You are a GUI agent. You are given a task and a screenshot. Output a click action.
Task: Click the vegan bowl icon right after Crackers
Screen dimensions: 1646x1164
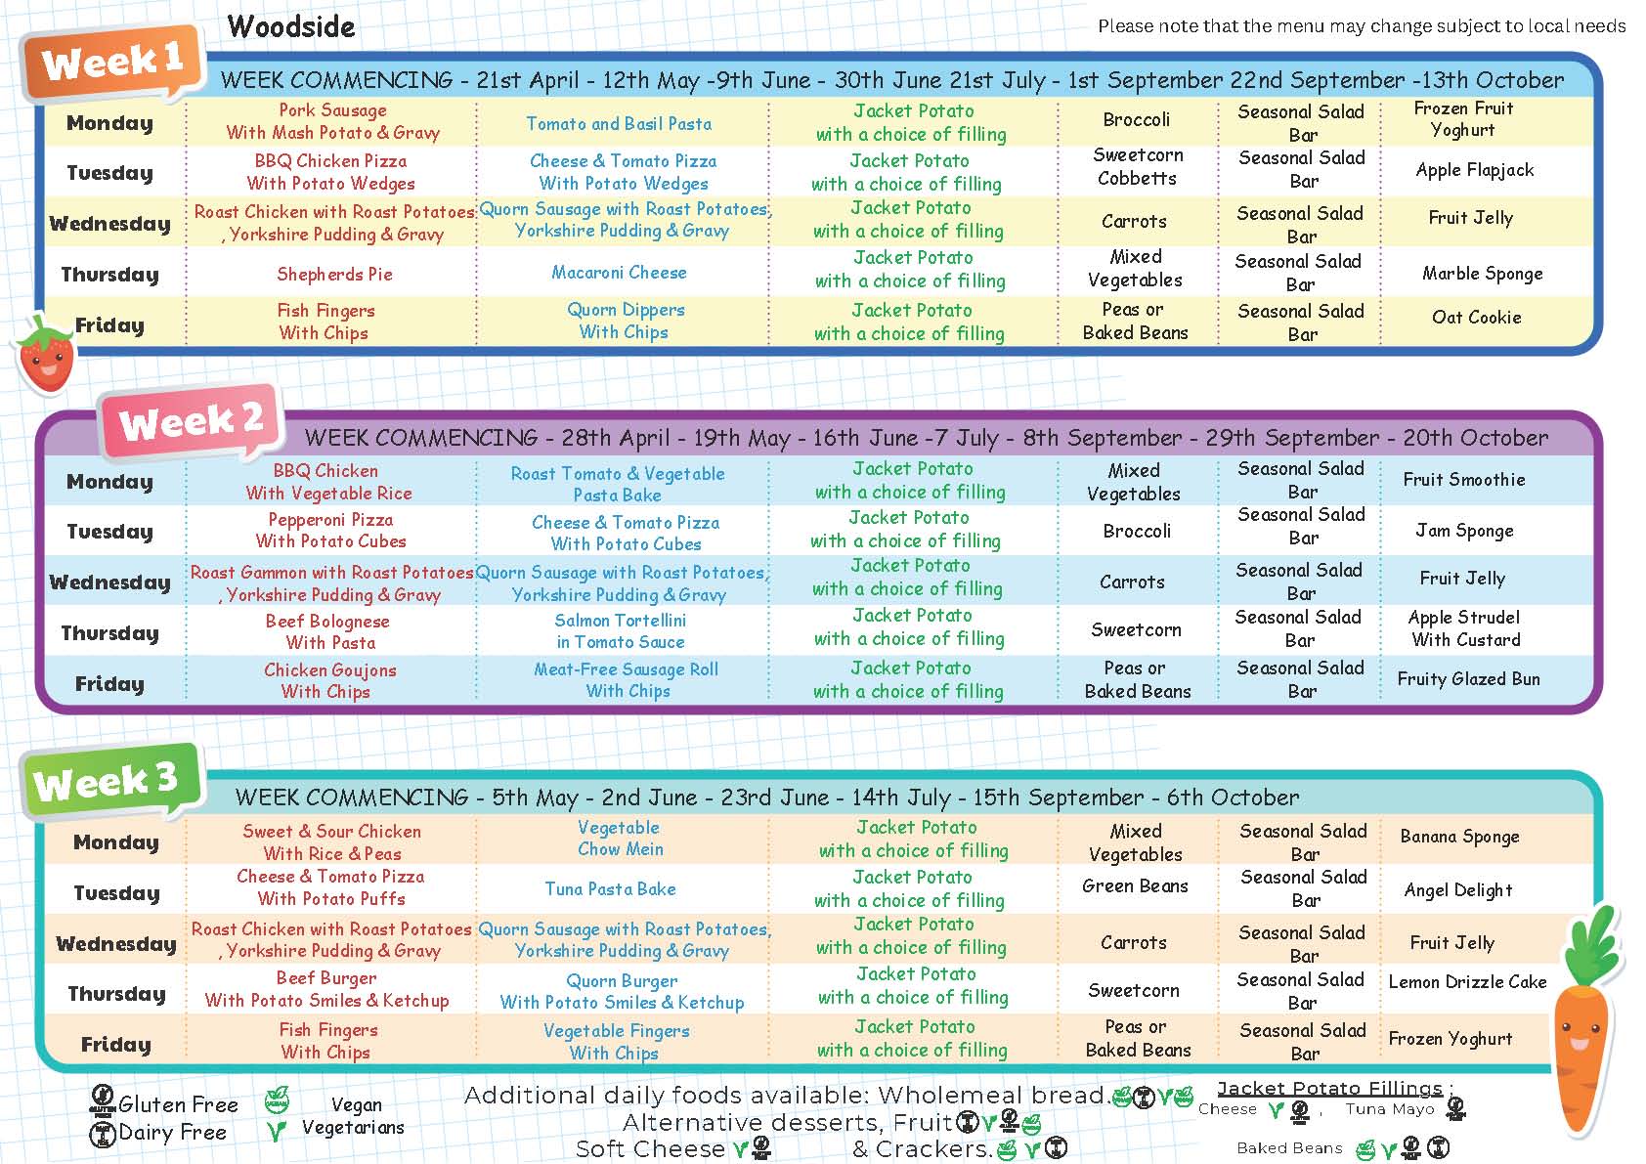click(1007, 1149)
